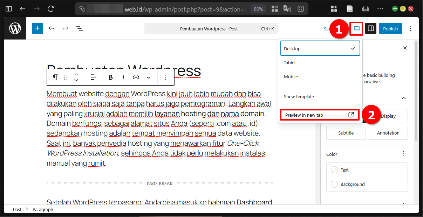Click the WordPress logo in the top-left
Screen dimensions: 423x217
coord(15,28)
